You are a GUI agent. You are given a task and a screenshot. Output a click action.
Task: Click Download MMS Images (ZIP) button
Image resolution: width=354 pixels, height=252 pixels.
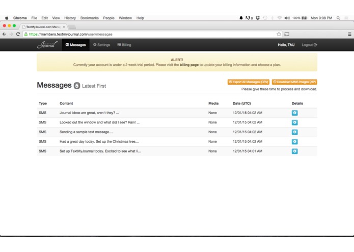tap(294, 82)
